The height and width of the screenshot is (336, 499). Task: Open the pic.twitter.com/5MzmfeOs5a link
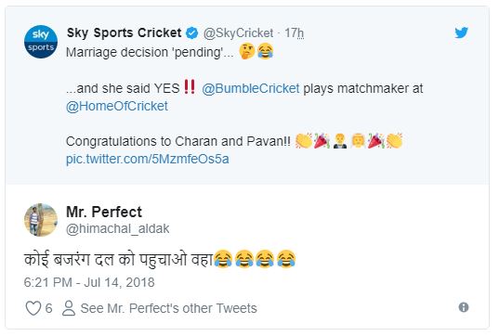pos(148,159)
